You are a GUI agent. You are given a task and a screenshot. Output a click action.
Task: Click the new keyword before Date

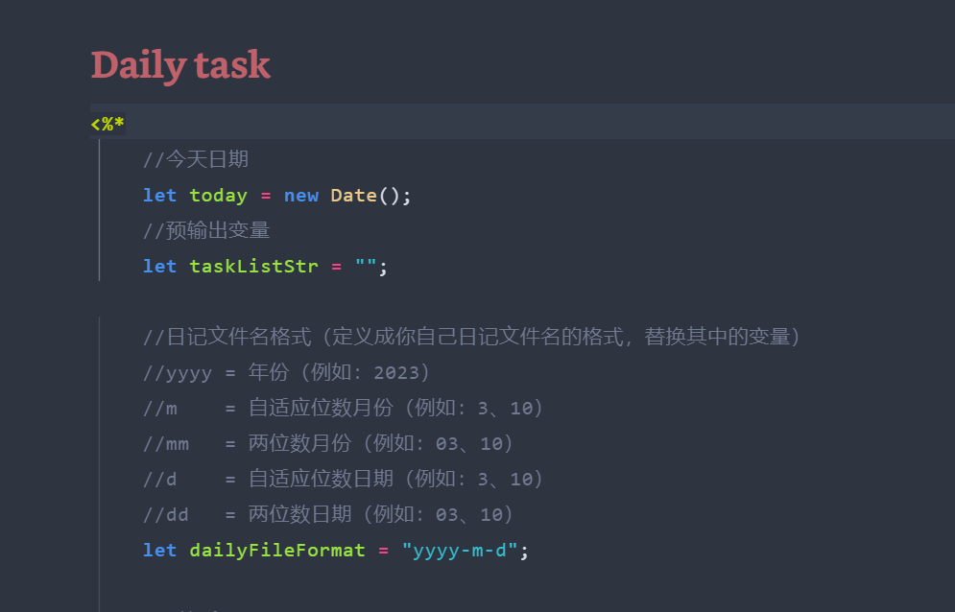(300, 196)
